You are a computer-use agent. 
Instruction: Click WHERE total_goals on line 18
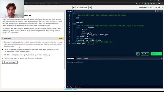tap(79, 44)
